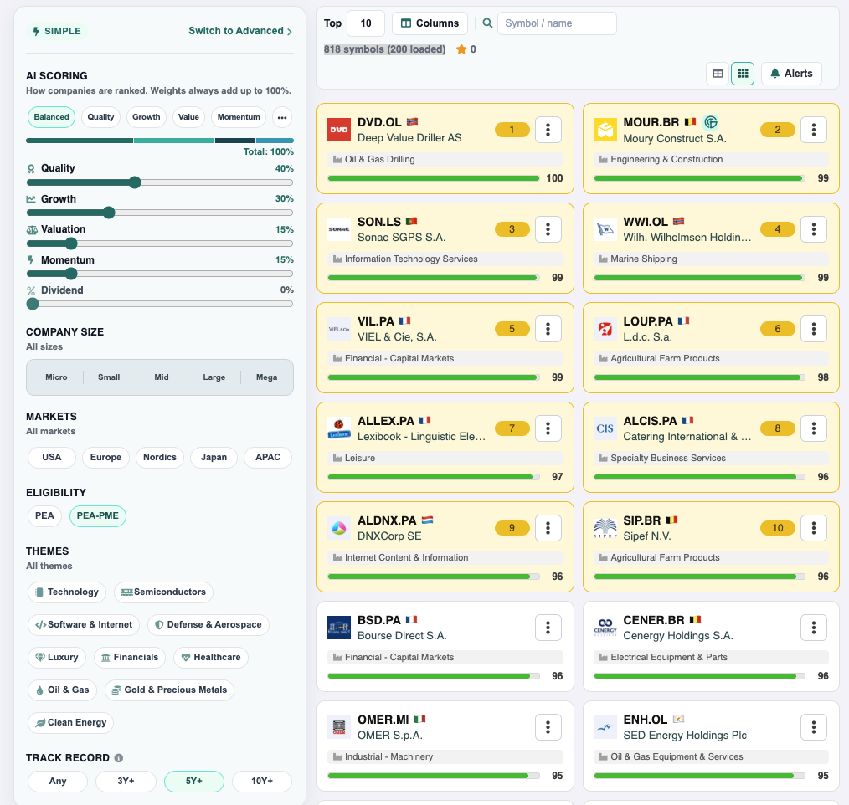Screen dimensions: 849x805
Task: Click Top count input showing 10
Action: (x=366, y=23)
